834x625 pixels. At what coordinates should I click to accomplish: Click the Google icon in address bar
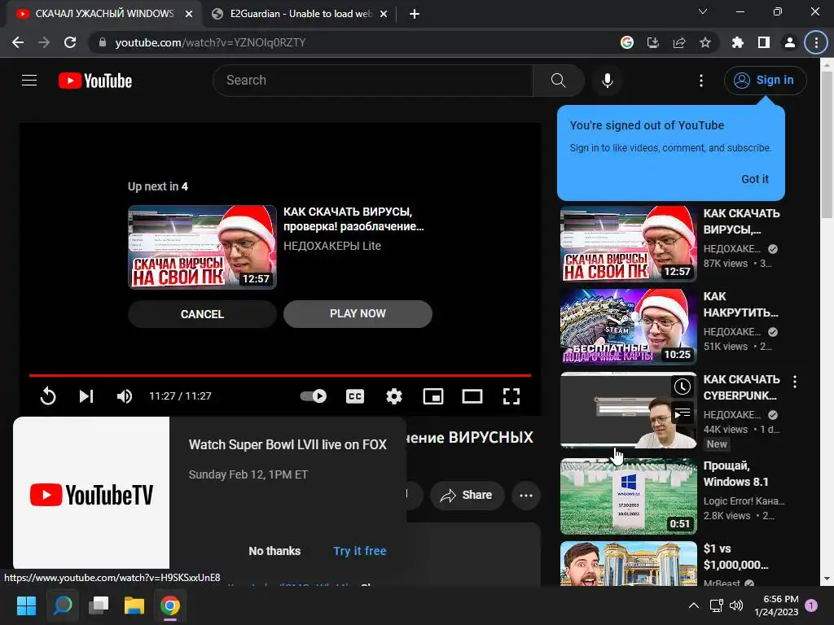pos(627,42)
